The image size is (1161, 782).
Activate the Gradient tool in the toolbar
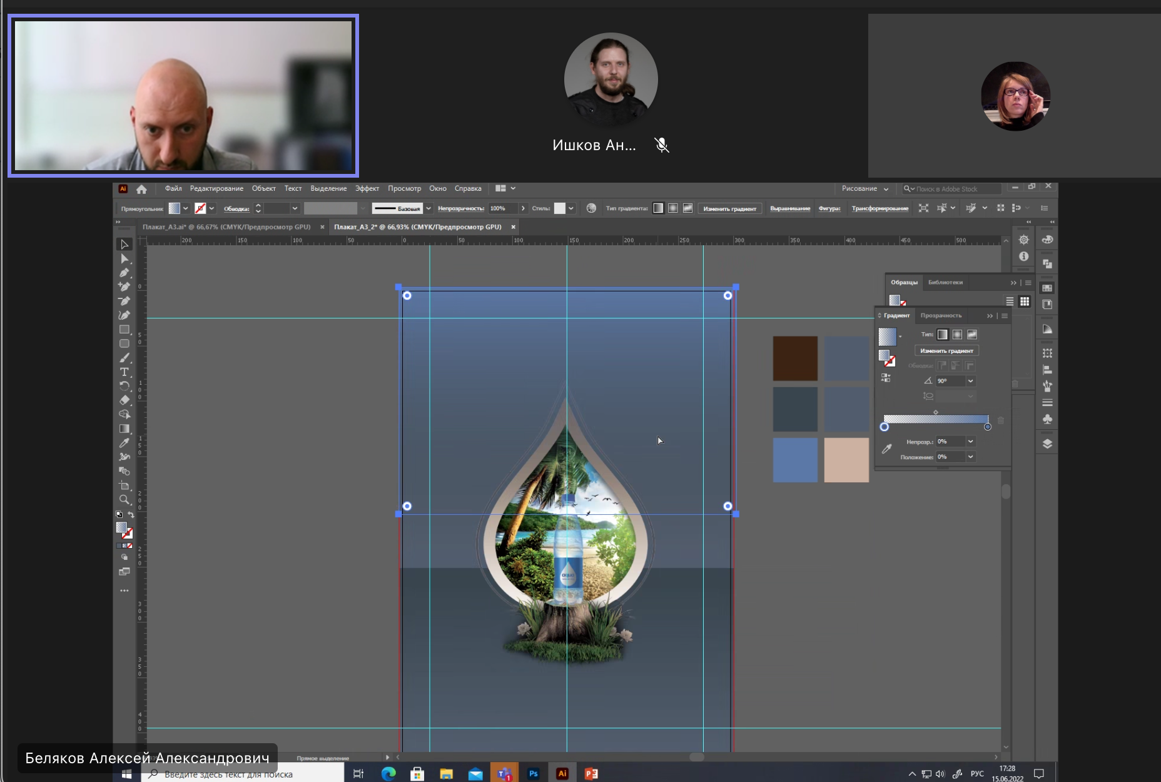[124, 429]
